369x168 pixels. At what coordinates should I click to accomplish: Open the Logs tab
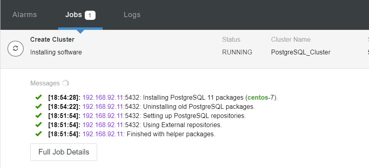(132, 15)
